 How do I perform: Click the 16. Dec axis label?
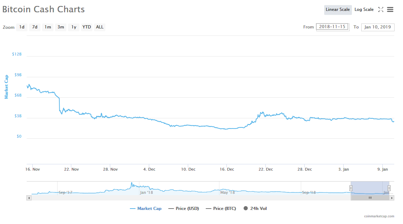point(227,169)
